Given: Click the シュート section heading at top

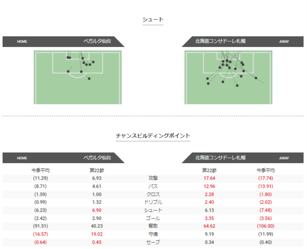Looking at the screenshot, I should pyautogui.click(x=153, y=20).
